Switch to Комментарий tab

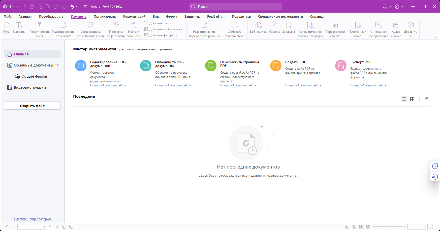(x=134, y=16)
